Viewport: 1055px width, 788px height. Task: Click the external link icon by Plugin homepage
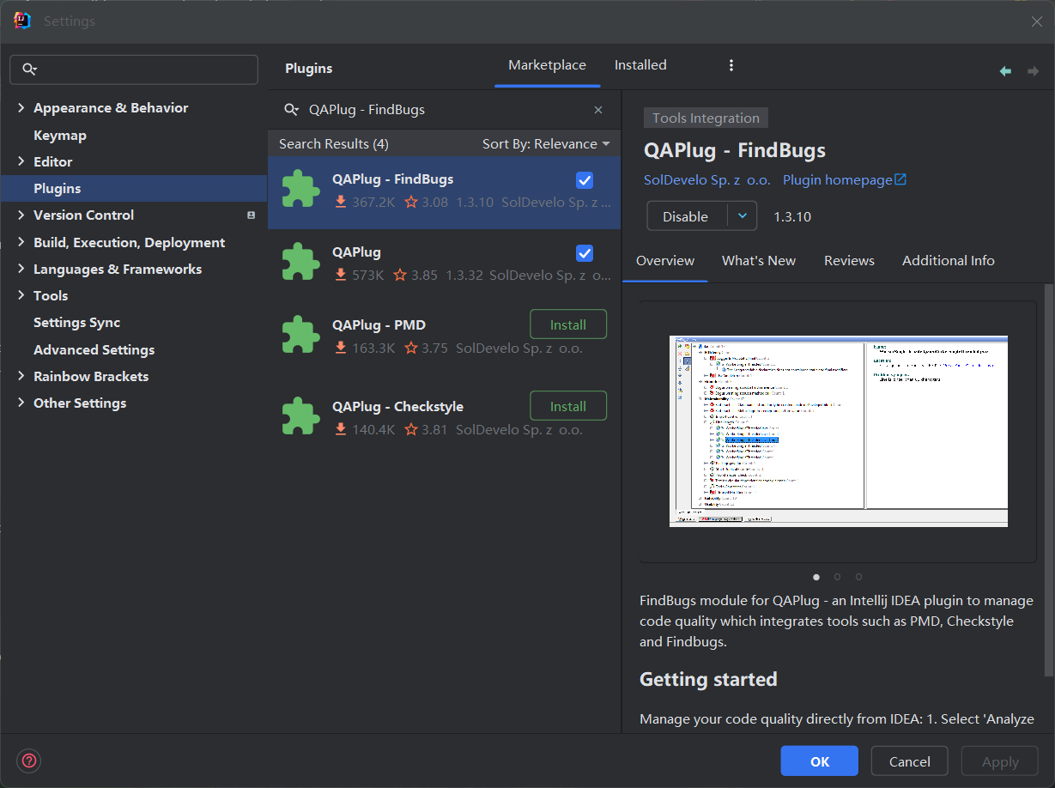pos(900,180)
